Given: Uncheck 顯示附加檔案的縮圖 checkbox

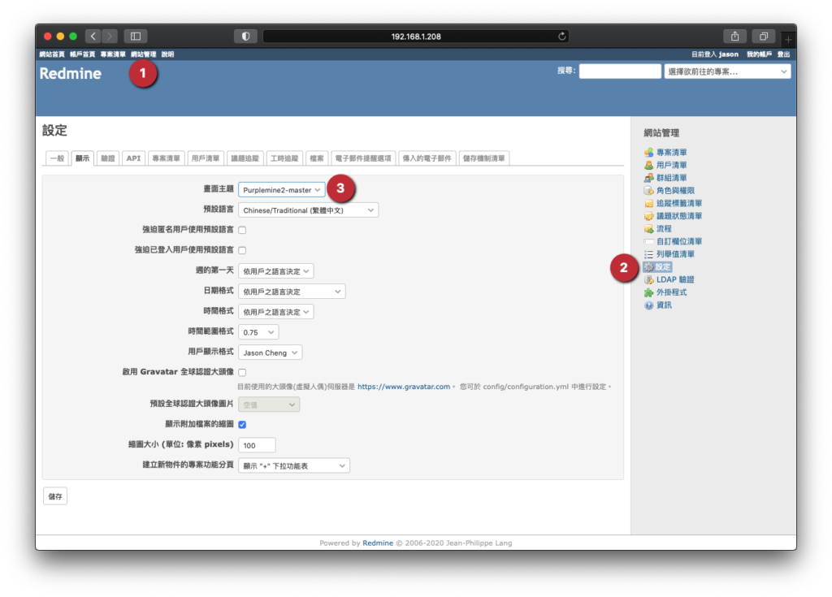Looking at the screenshot, I should pos(242,425).
